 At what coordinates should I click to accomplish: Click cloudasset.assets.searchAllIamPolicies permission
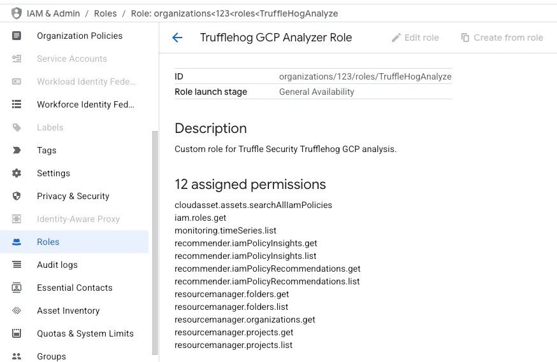(x=253, y=205)
